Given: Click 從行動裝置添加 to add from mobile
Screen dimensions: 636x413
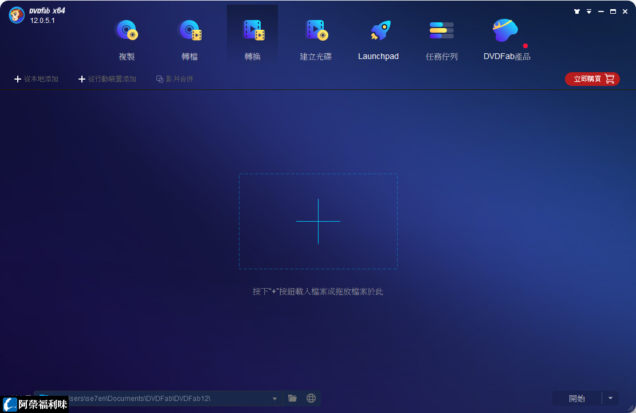Looking at the screenshot, I should [108, 78].
